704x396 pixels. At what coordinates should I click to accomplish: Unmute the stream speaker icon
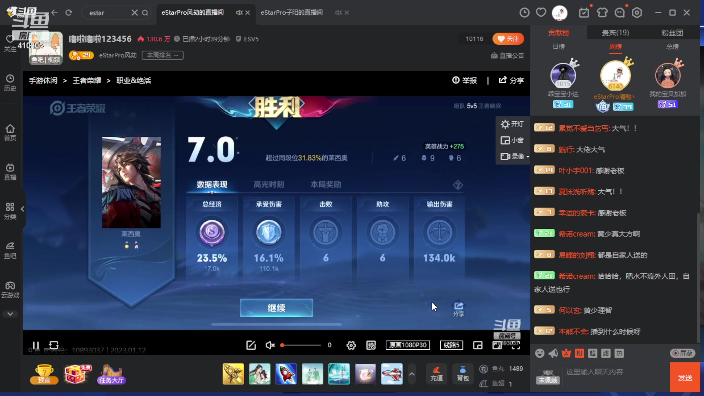[270, 345]
